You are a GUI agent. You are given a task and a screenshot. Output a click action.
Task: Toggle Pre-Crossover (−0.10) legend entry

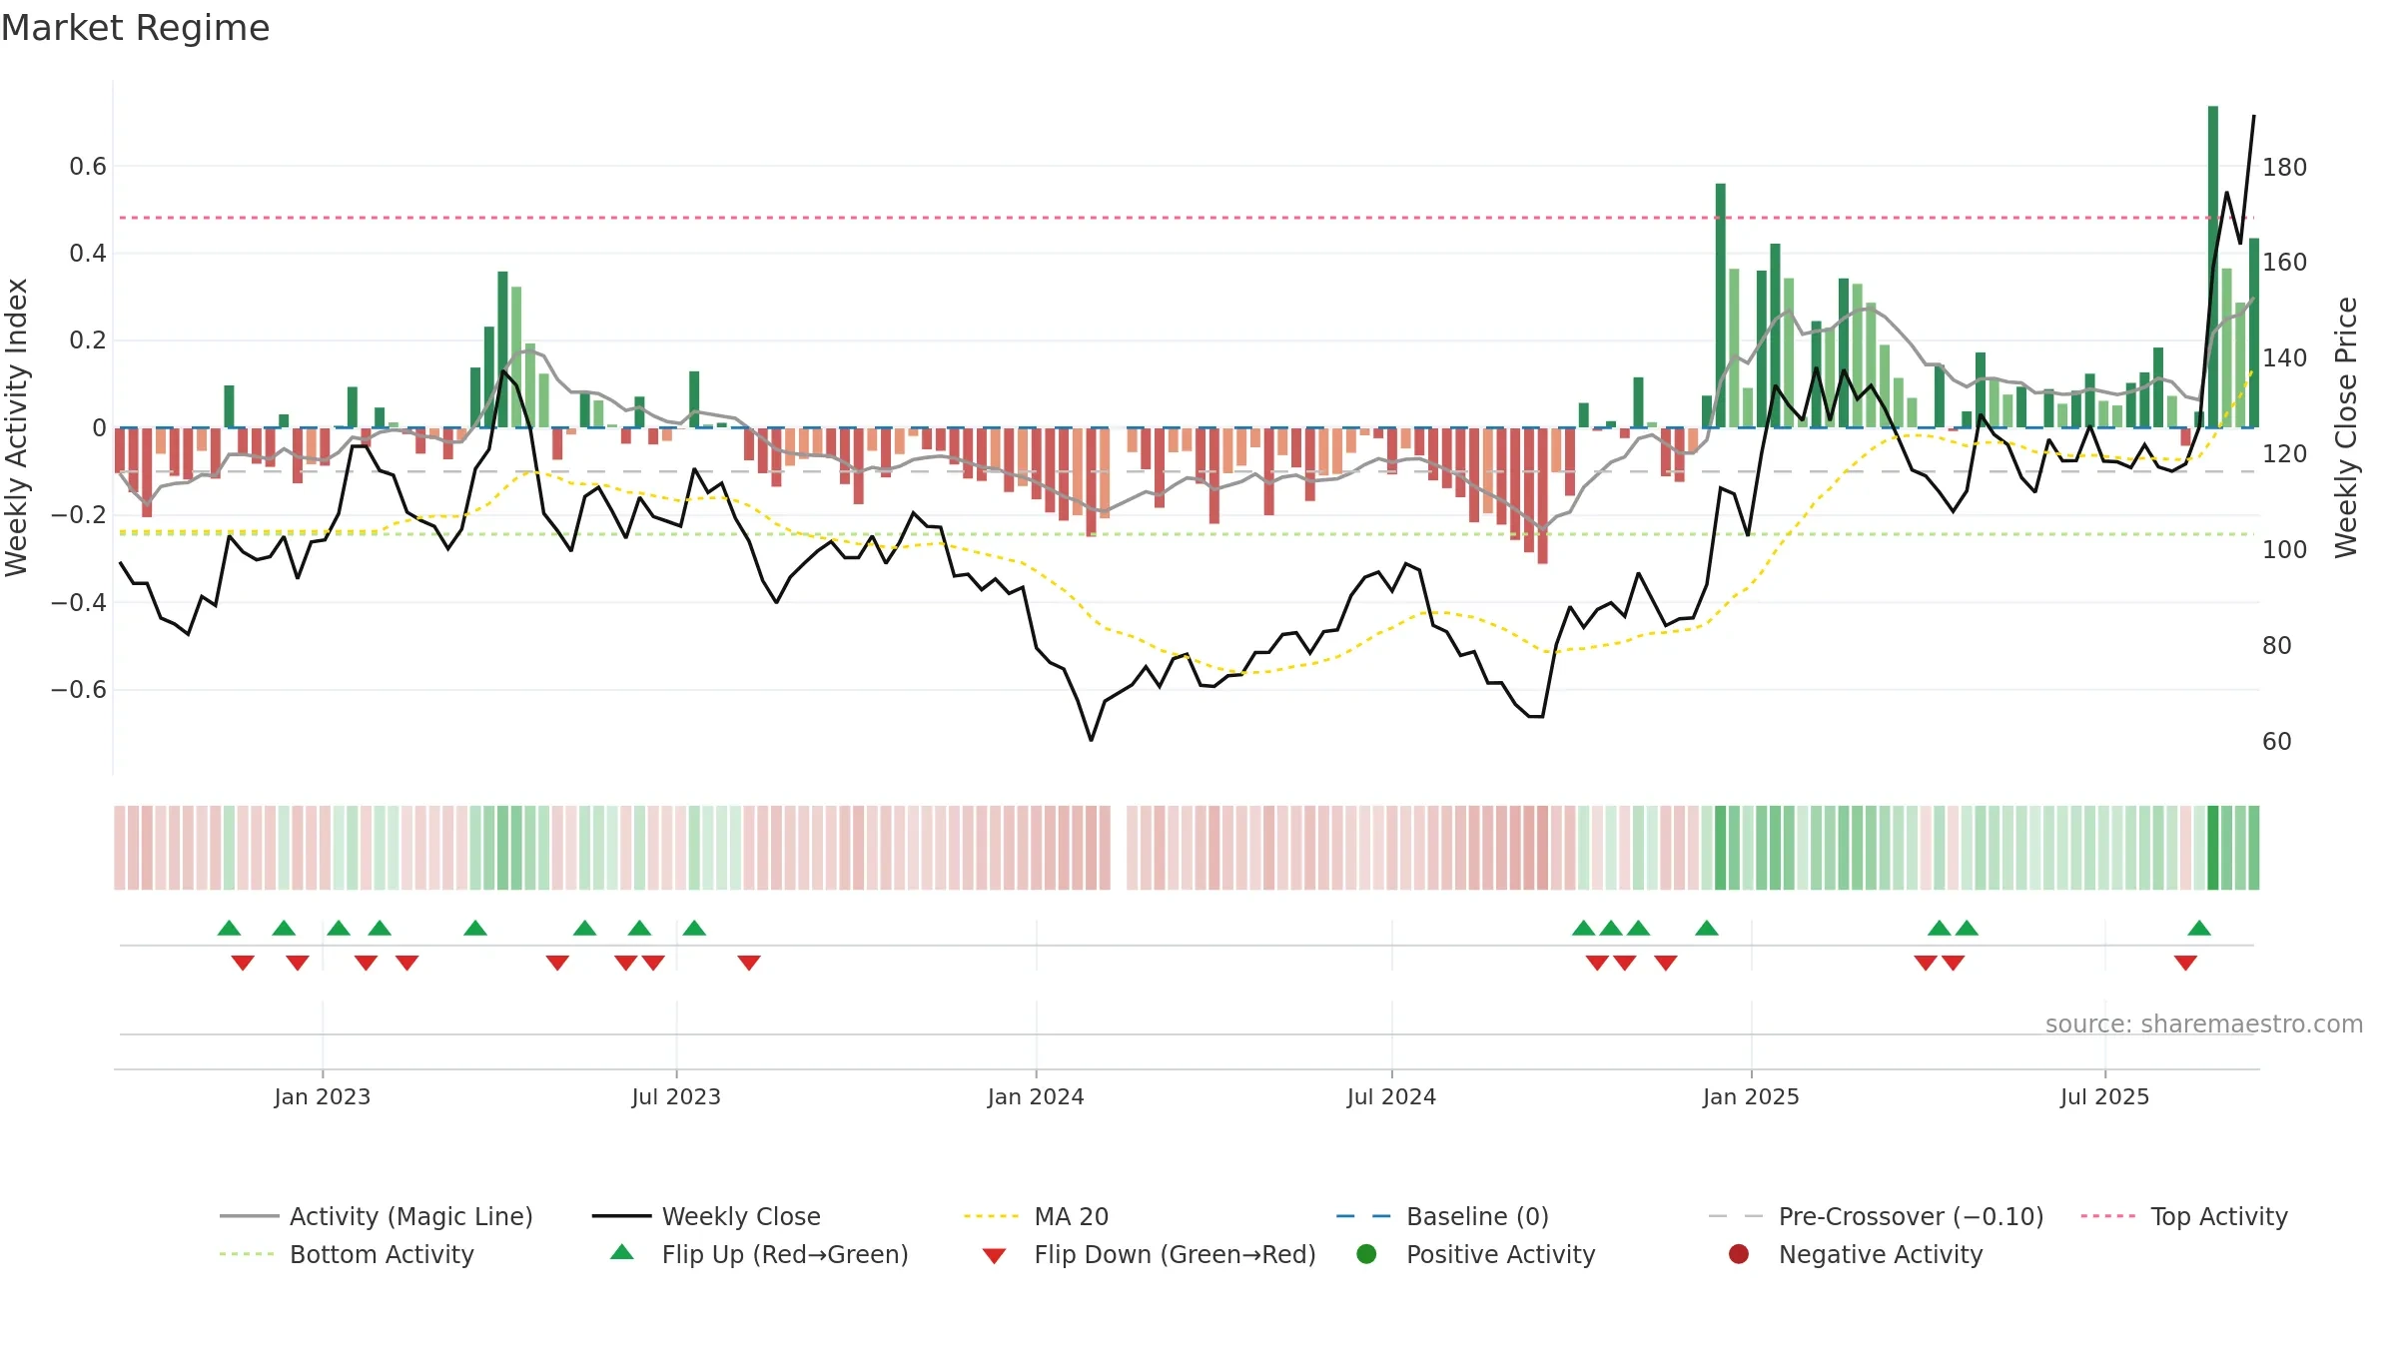pos(1876,1216)
